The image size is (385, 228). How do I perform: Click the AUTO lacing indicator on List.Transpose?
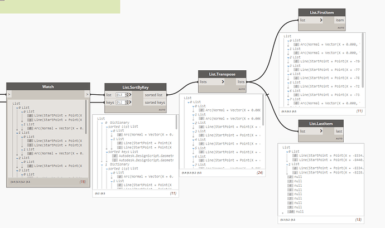point(242,89)
